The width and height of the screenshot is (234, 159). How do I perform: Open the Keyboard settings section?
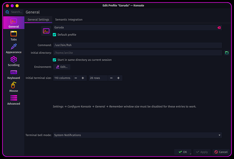(x=14, y=74)
